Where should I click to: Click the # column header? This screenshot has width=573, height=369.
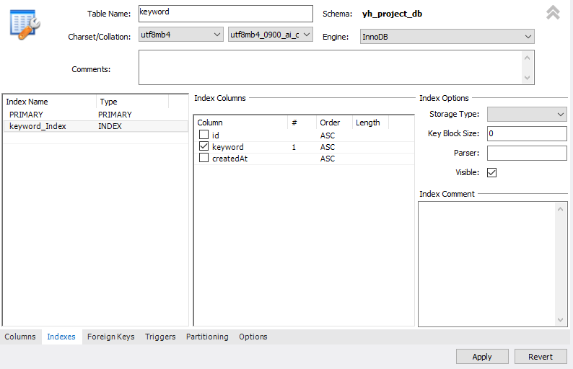pos(302,123)
